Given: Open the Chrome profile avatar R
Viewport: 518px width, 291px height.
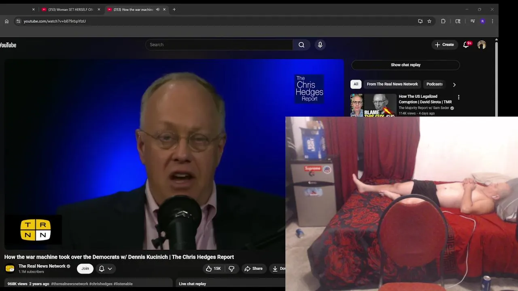Looking at the screenshot, I should tap(482, 21).
